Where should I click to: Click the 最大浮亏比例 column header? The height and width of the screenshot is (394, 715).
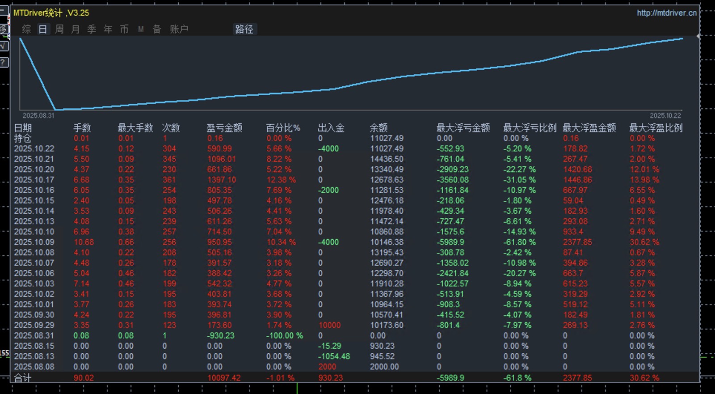pos(530,128)
